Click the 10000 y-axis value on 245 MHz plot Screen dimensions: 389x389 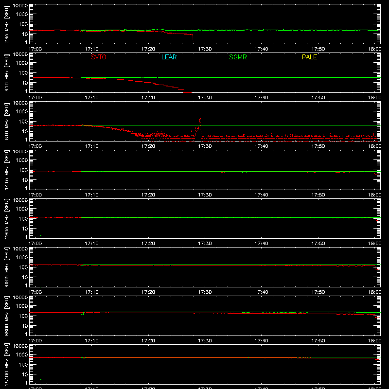(20, 6)
